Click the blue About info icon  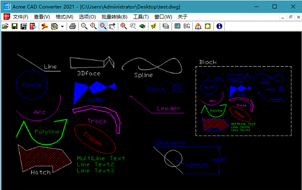pos(219,26)
